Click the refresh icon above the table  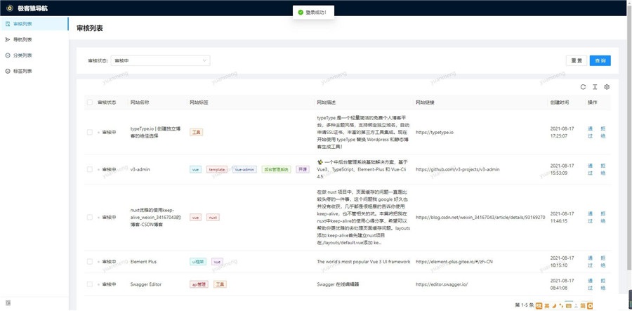[x=582, y=87]
